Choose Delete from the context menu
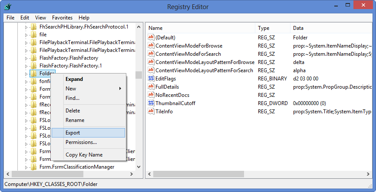The image size is (376, 192). point(88,111)
